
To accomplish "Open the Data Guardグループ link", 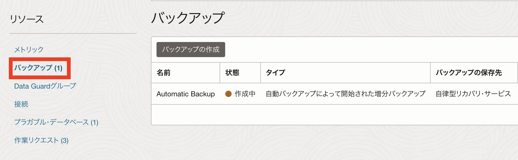I will click(x=45, y=86).
